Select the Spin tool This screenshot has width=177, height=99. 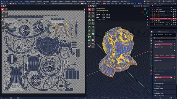click(89, 40)
